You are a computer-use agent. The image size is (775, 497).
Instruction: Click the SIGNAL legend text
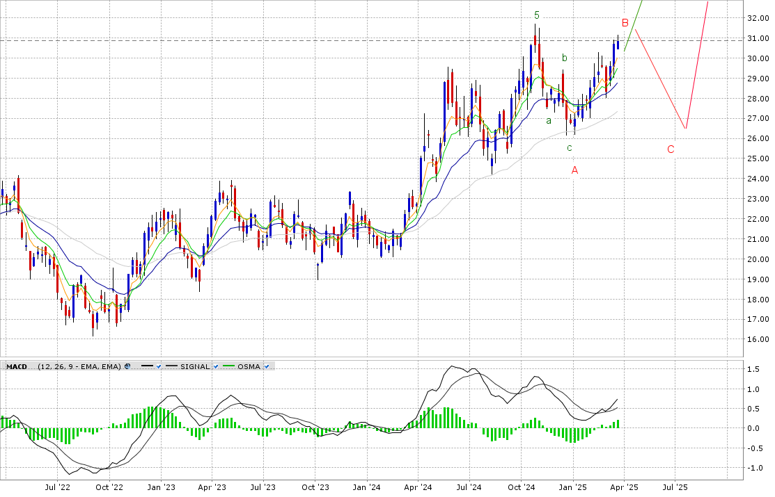[x=194, y=366]
